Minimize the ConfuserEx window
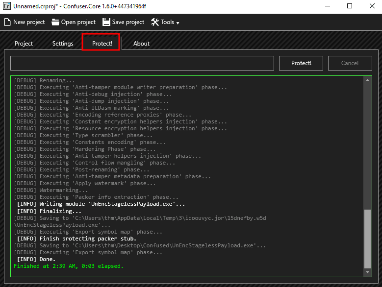 327,6
